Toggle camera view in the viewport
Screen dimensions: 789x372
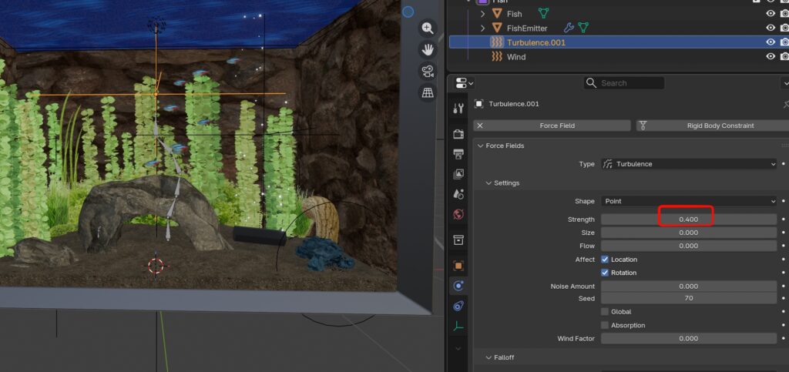428,72
